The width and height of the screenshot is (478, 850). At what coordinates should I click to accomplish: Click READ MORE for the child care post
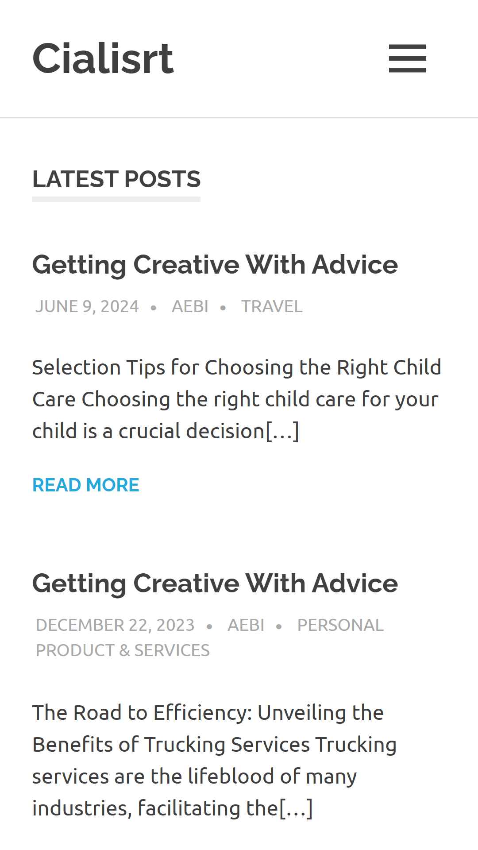point(86,485)
